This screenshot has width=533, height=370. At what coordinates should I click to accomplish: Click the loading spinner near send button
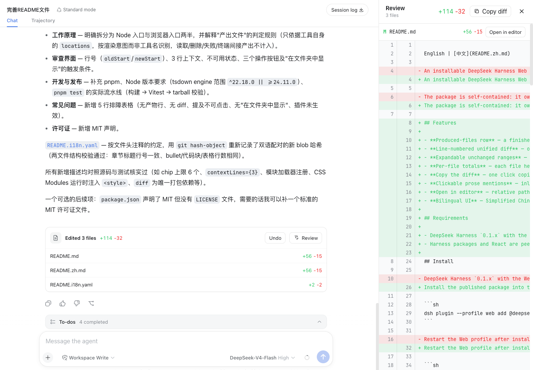(307, 358)
